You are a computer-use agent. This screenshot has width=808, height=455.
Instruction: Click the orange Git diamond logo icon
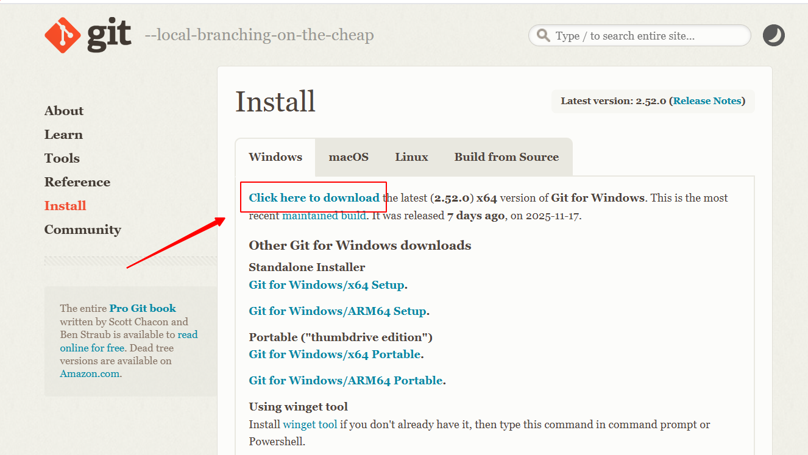pyautogui.click(x=63, y=35)
